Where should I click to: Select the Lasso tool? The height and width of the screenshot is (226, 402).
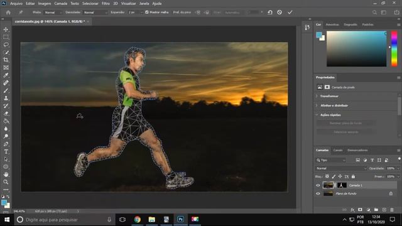point(6,45)
